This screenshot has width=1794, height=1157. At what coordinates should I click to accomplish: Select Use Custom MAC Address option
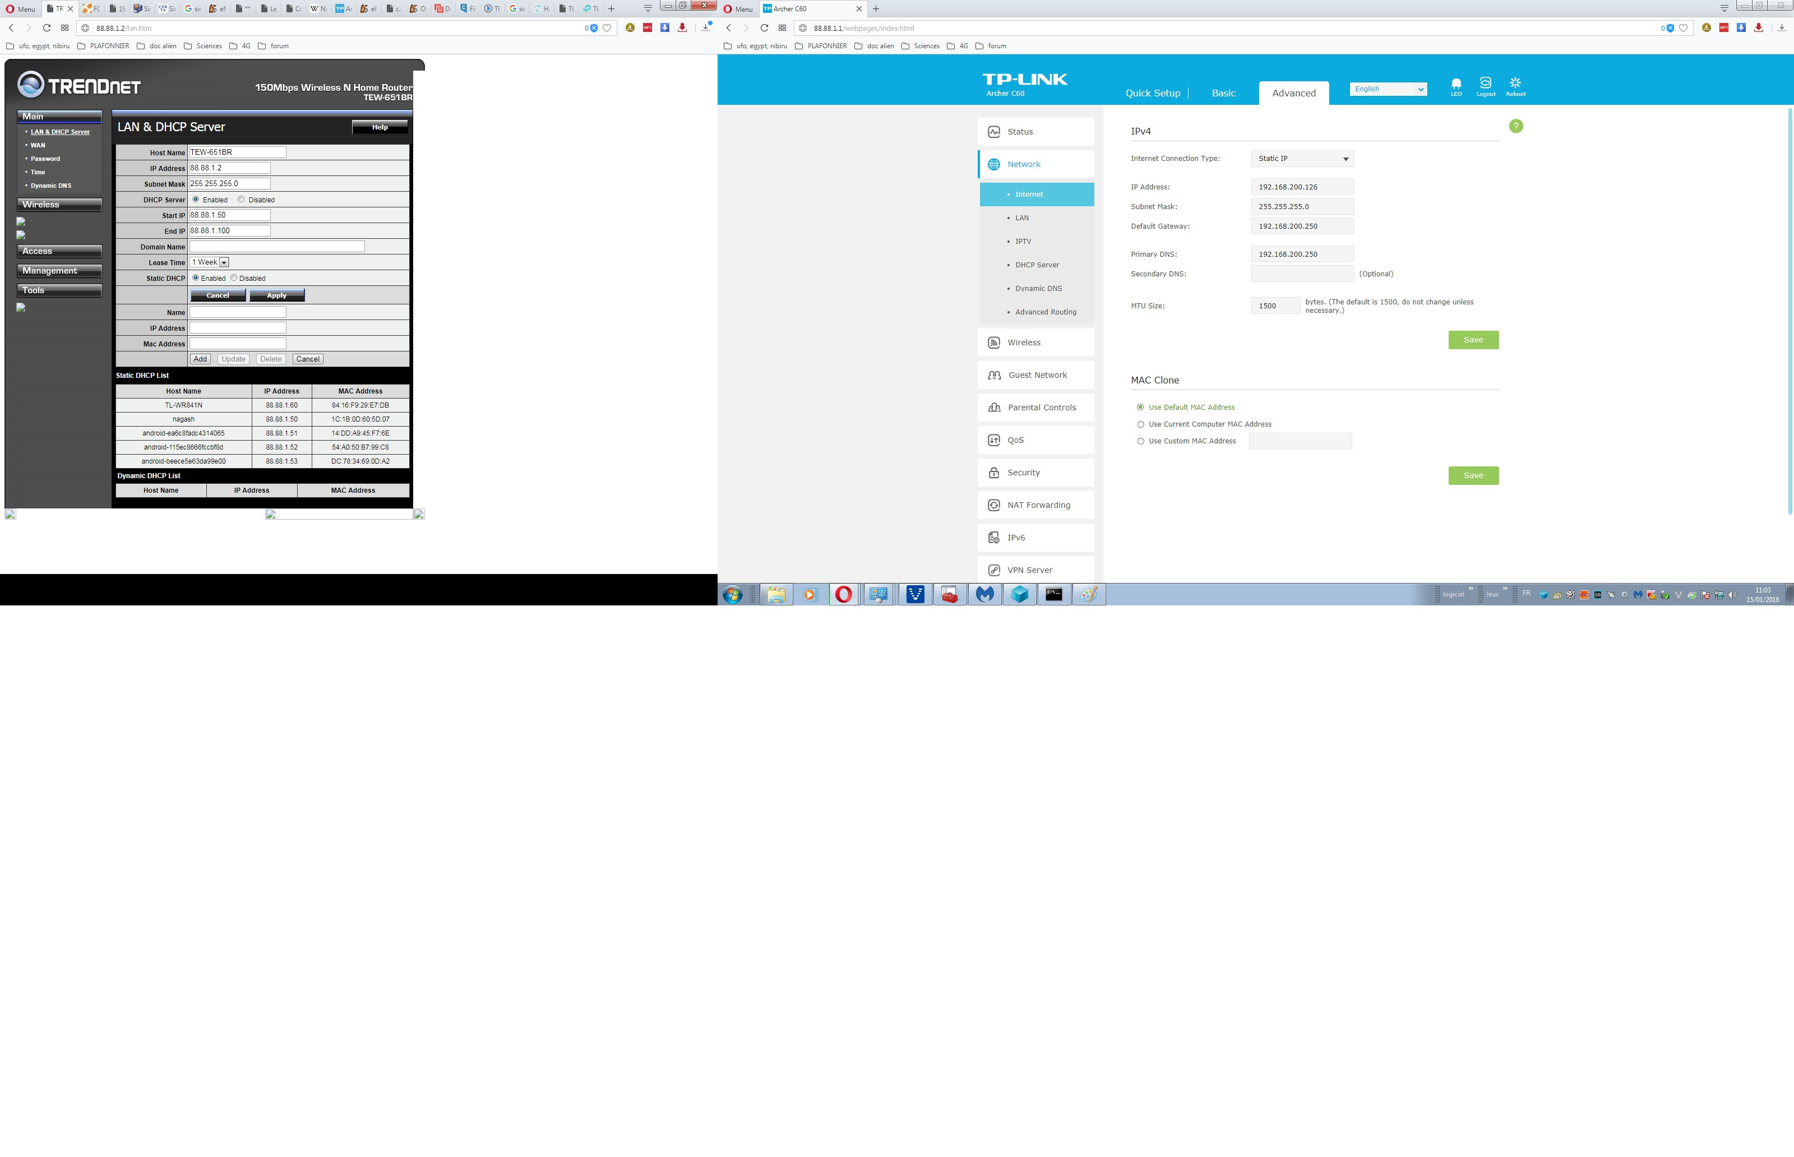pos(1140,441)
